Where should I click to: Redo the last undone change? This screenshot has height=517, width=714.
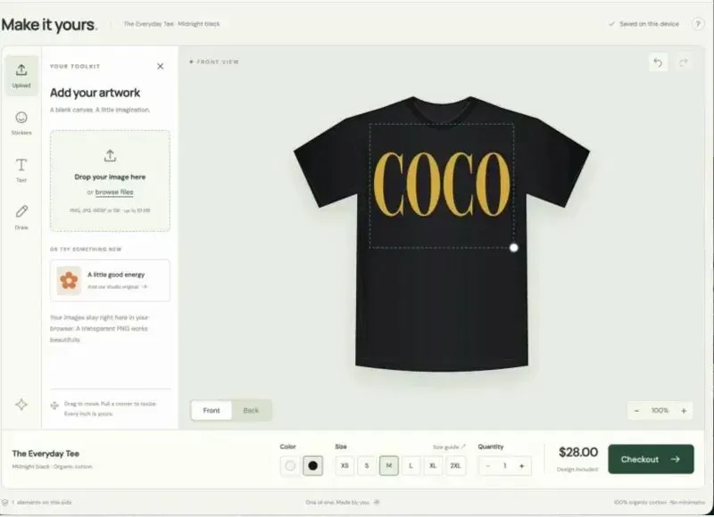click(683, 62)
